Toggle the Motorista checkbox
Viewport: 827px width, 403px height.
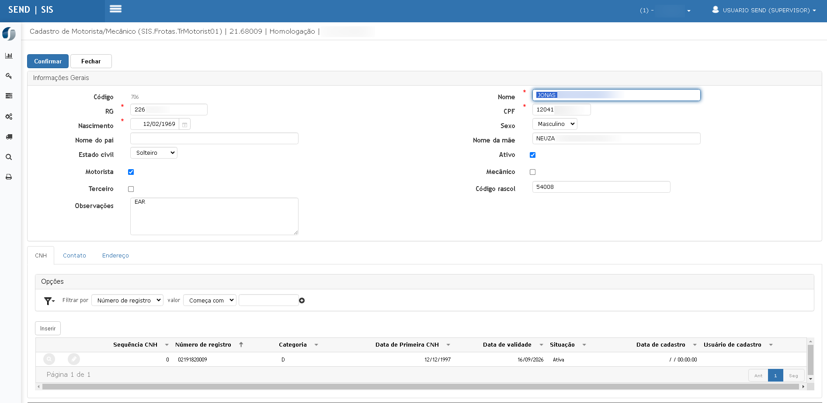[131, 172]
